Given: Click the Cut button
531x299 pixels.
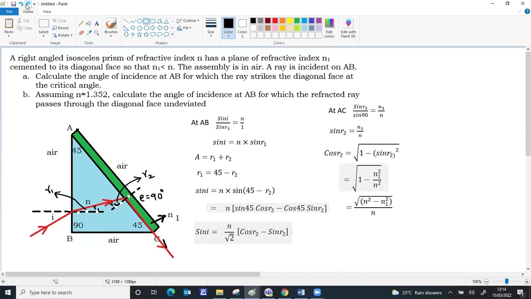Looking at the screenshot, I should [x=23, y=21].
